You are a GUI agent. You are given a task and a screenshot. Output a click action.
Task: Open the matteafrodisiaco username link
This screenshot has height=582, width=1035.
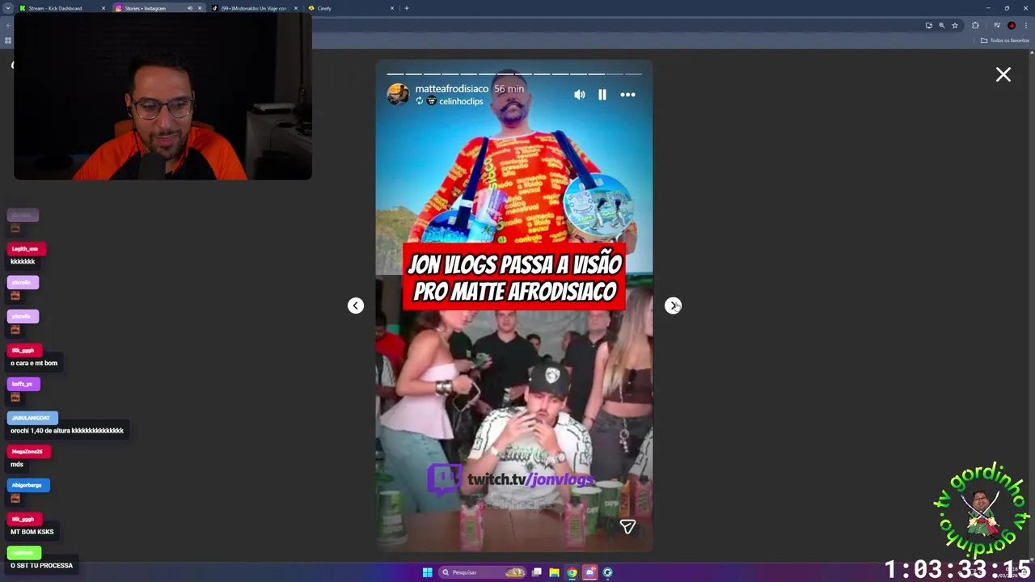[452, 89]
